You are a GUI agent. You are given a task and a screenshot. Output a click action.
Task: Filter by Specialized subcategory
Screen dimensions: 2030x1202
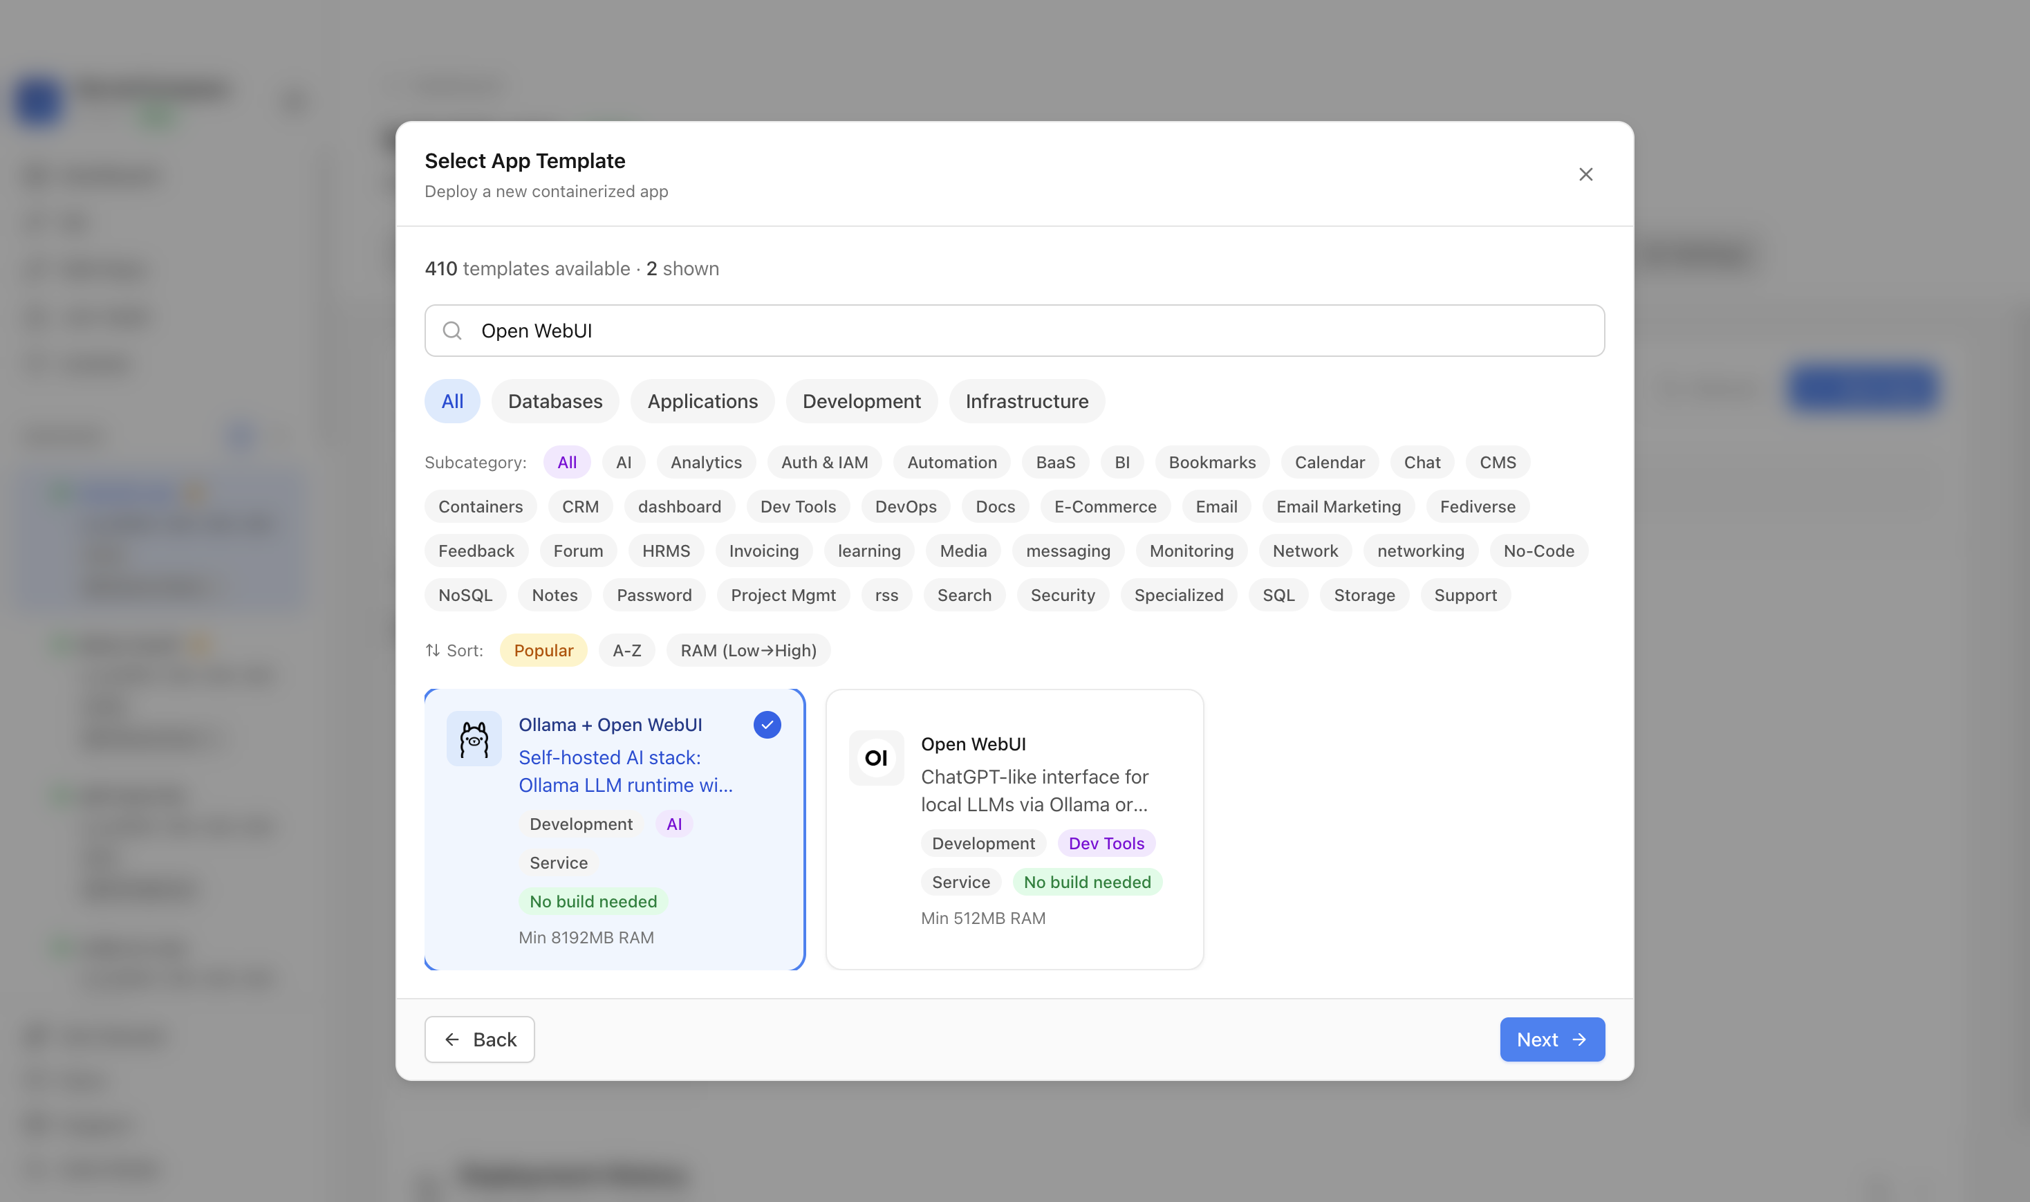tap(1179, 595)
